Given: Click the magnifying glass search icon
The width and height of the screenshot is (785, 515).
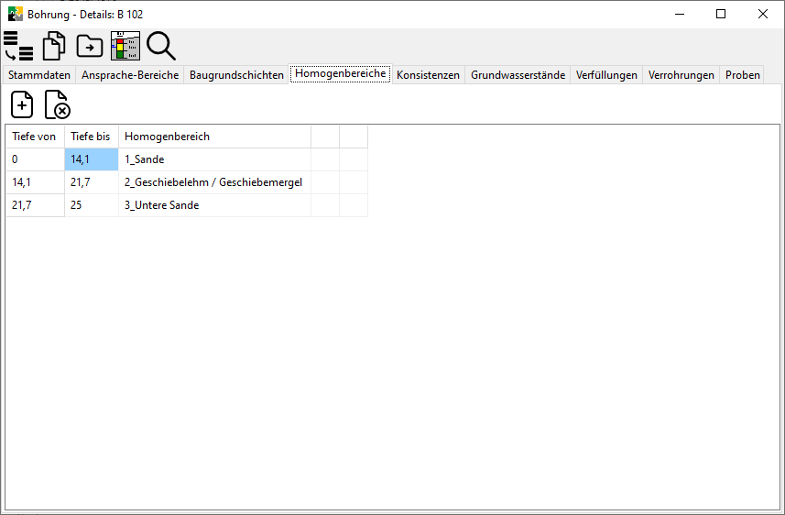Looking at the screenshot, I should 161,46.
